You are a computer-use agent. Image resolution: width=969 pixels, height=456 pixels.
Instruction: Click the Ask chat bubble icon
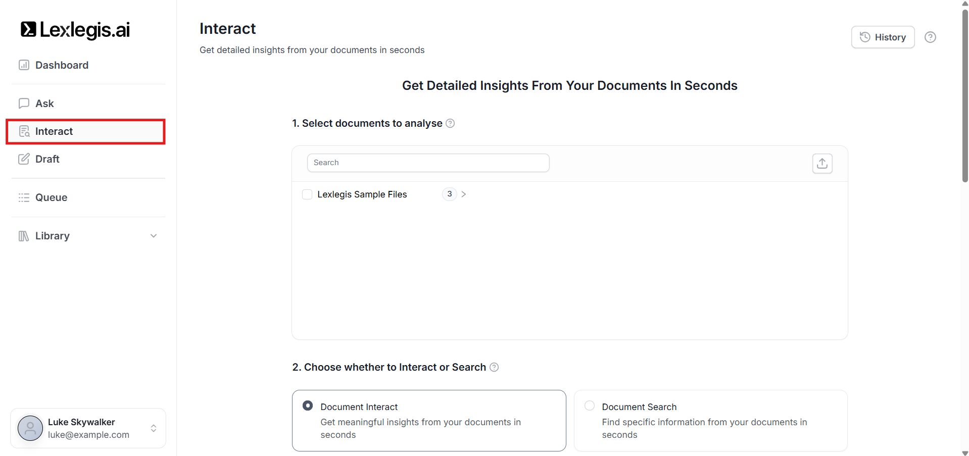24,104
